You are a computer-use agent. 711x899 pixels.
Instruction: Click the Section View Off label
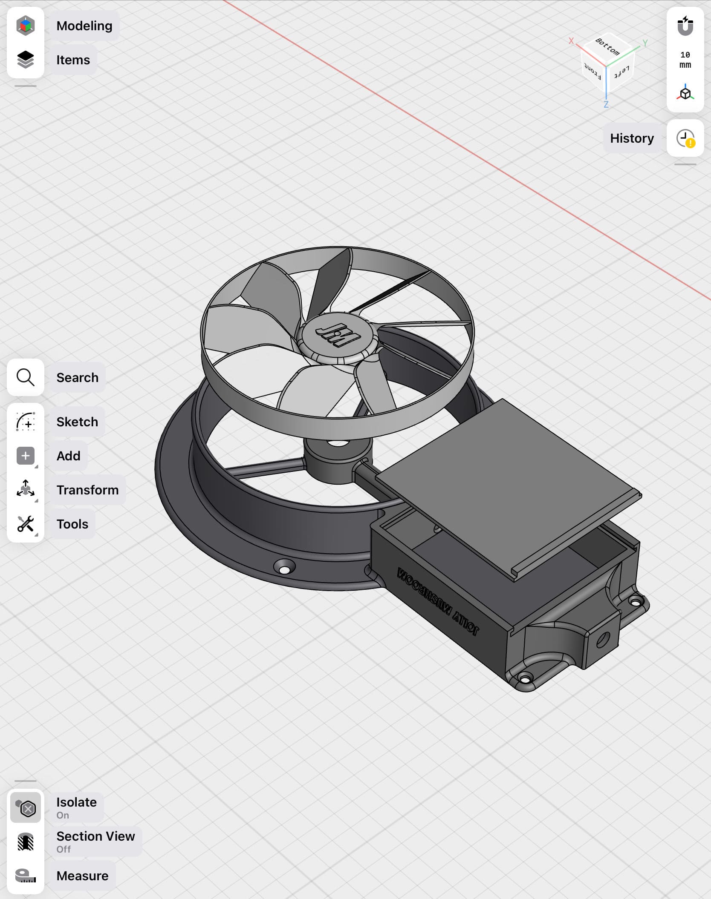[x=96, y=842]
